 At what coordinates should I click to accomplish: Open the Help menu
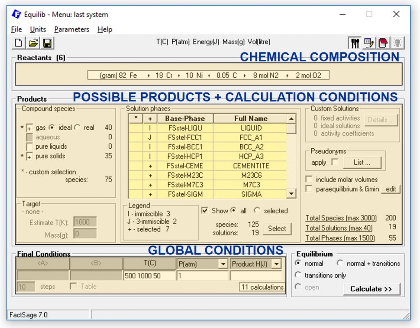point(105,29)
